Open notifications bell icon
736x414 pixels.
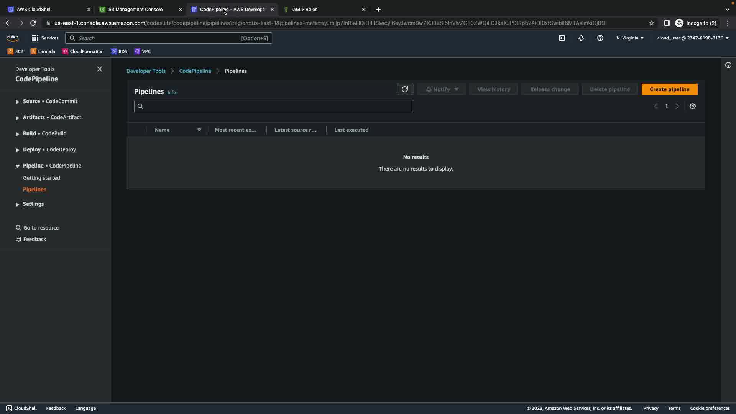[581, 38]
